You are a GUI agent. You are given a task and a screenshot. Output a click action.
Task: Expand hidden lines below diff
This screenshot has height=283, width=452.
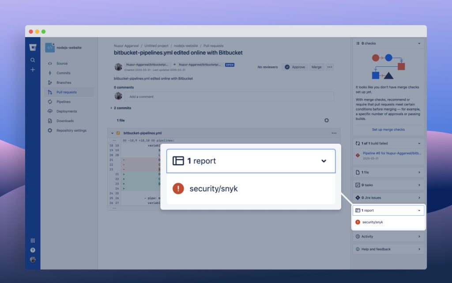click(114, 208)
